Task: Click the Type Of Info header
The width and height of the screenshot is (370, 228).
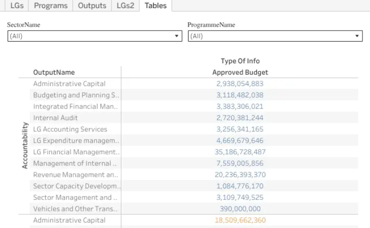Action: [240, 61]
